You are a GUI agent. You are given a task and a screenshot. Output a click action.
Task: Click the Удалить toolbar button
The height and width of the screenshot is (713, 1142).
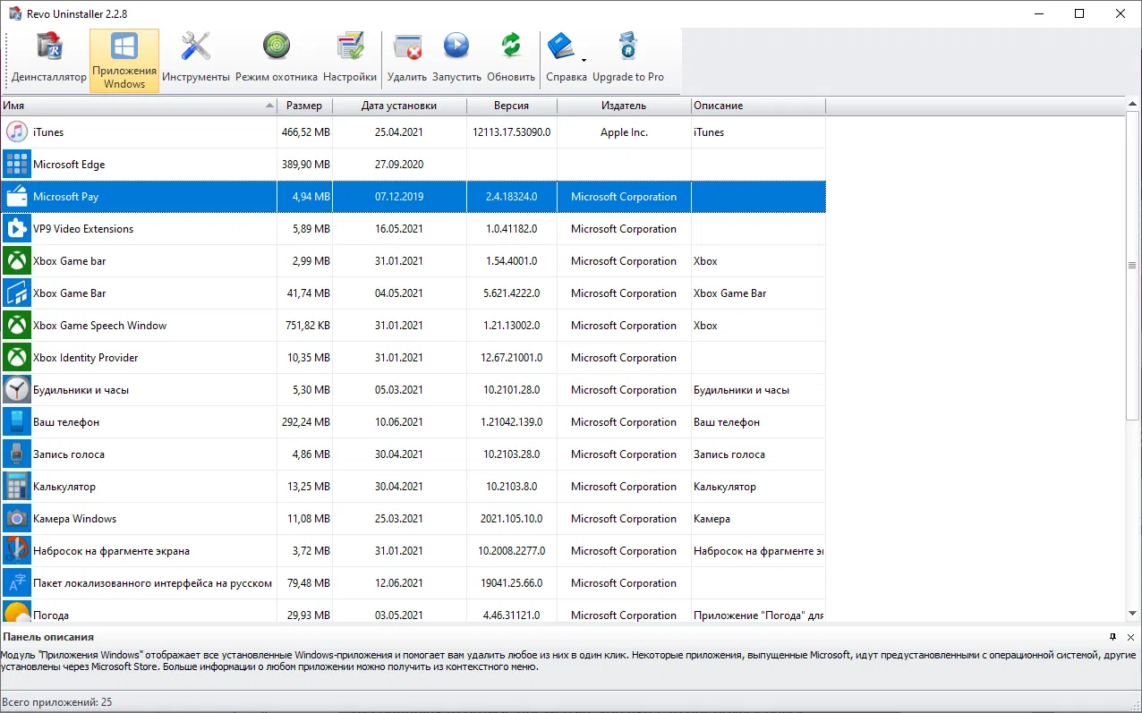pos(407,59)
